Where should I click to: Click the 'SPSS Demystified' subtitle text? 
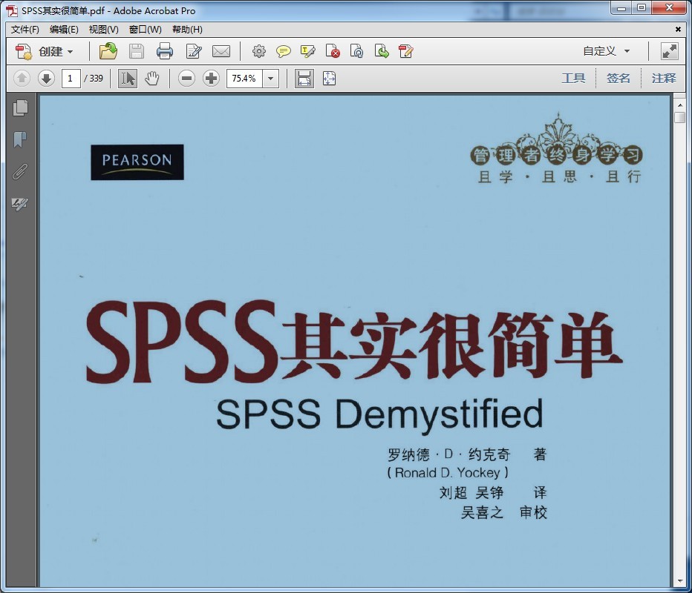[379, 415]
